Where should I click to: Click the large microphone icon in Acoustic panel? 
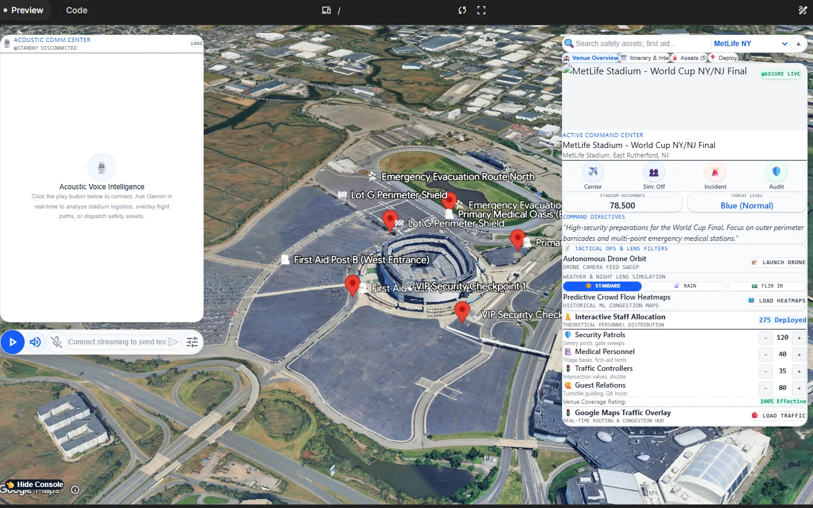[102, 168]
